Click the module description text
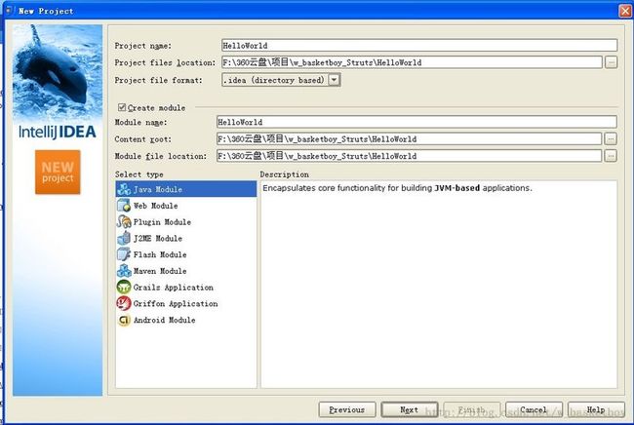634x425 pixels. pos(397,188)
